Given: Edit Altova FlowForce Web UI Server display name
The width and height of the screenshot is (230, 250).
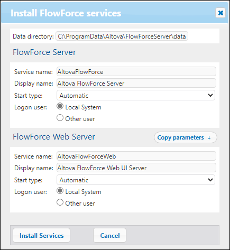Looking at the screenshot, I should [x=136, y=168].
